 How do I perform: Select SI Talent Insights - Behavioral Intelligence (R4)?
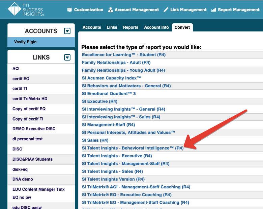click(133, 148)
